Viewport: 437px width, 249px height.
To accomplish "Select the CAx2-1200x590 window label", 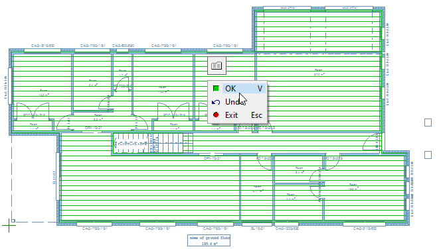I will point(287,228).
